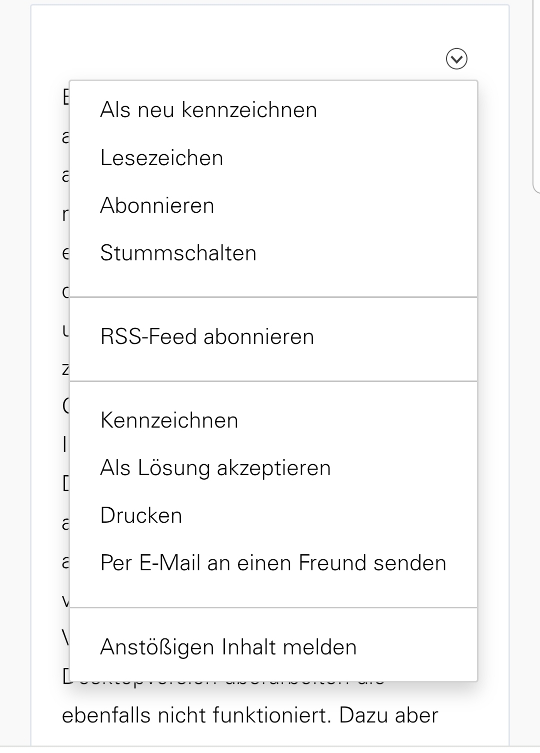Collapse the options menu via chevron circle icon

[456, 59]
